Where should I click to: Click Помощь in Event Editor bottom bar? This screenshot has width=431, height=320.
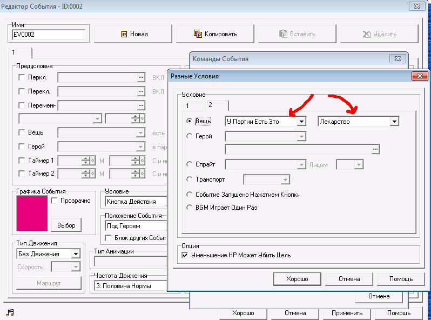tap(399, 313)
